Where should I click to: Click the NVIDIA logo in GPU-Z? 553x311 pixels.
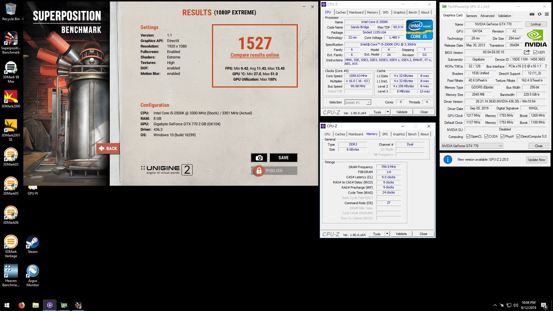[536, 39]
